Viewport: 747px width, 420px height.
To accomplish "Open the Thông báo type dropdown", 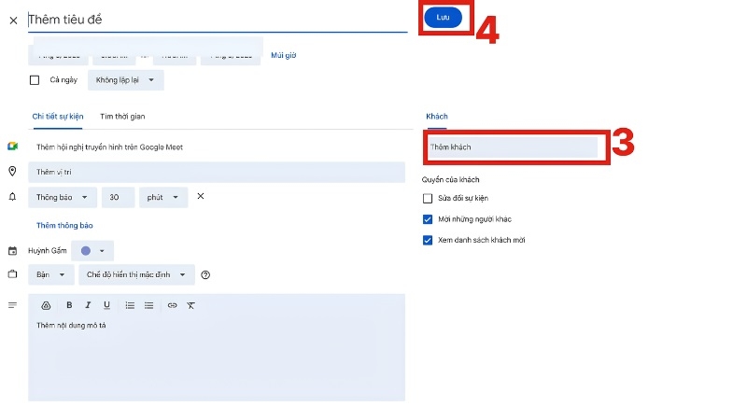I will click(x=63, y=197).
